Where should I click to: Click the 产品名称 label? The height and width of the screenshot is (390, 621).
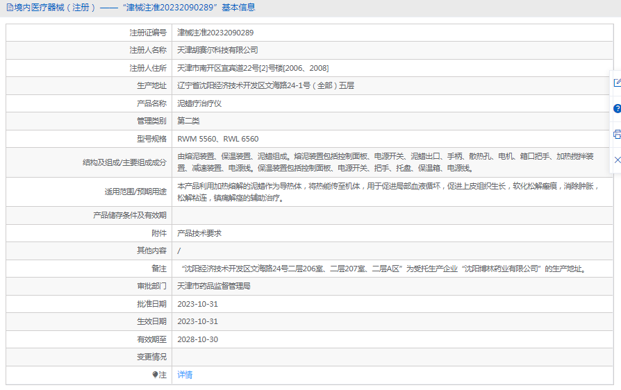point(151,103)
